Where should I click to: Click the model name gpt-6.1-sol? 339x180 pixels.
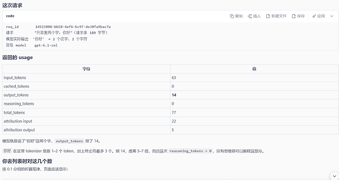tap(46, 45)
